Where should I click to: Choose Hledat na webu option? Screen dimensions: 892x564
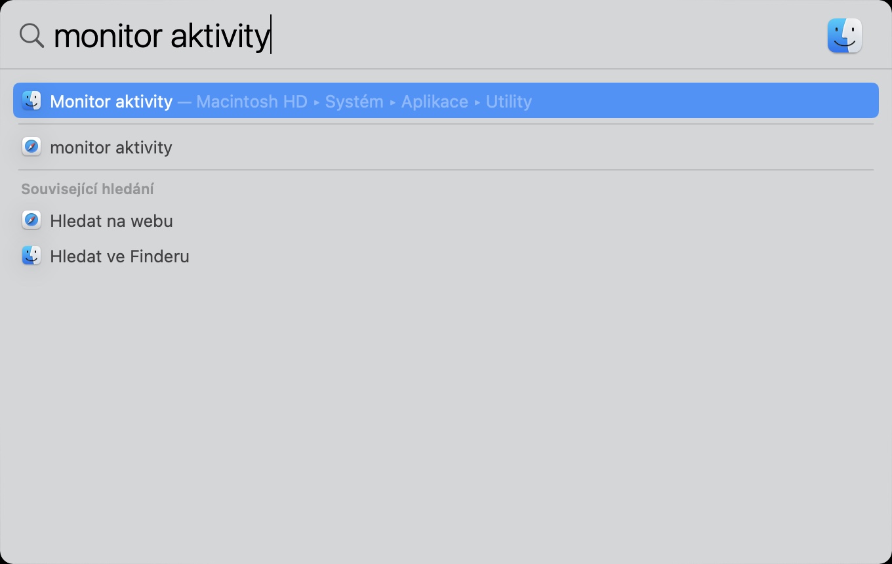111,220
